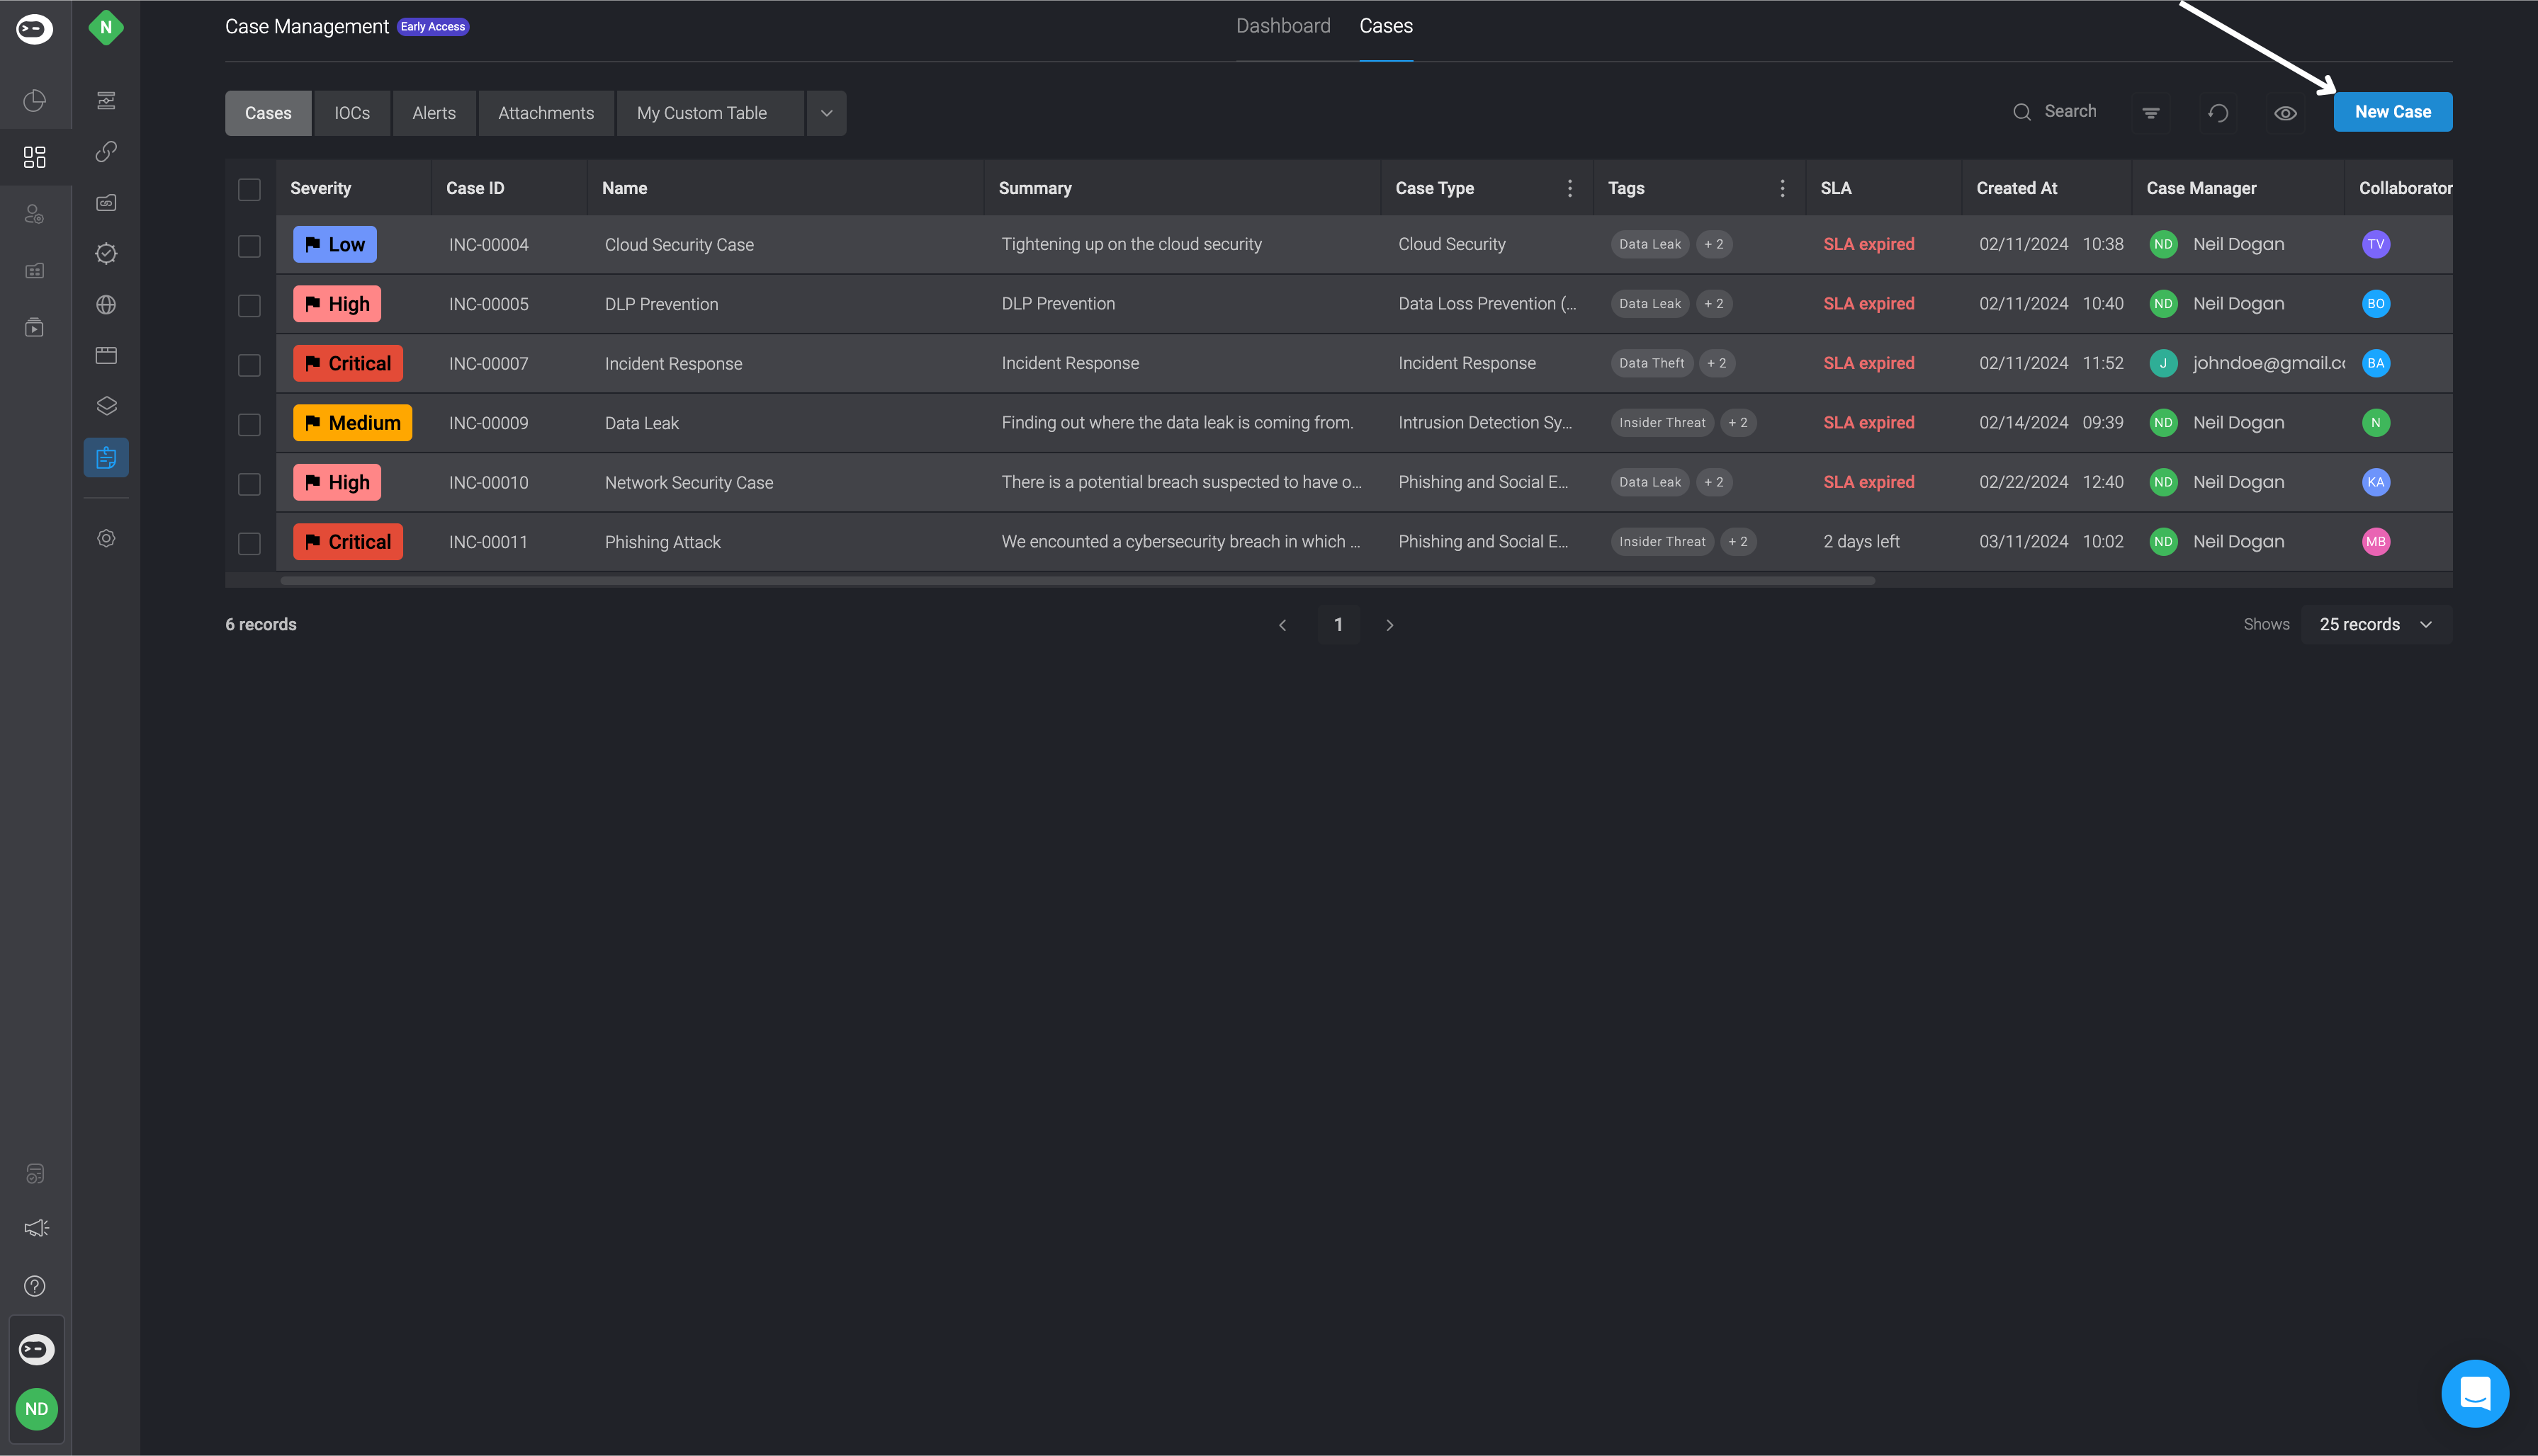This screenshot has height=1456, width=2538.
Task: Open the help question mark icon
Action: [35, 1286]
